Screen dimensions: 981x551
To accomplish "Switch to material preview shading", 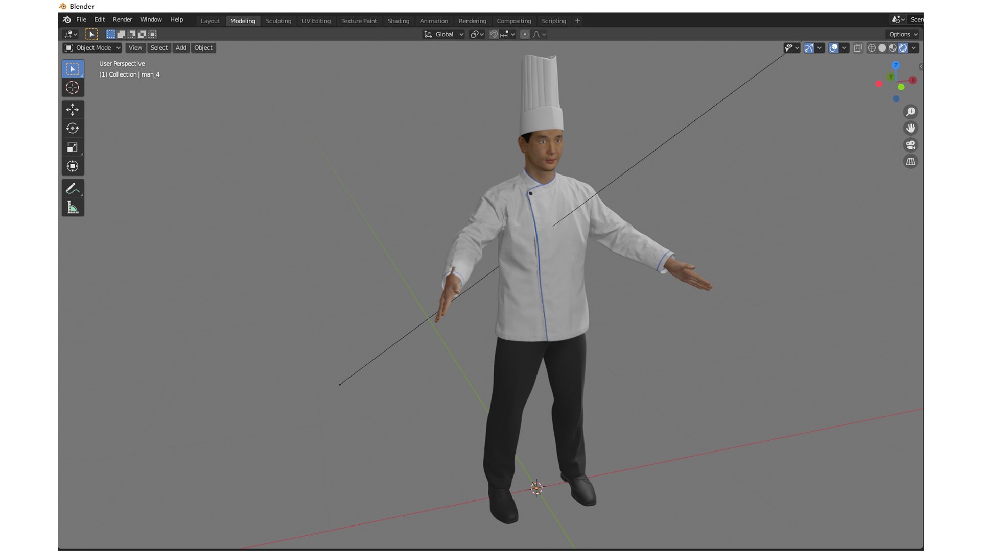I will point(893,48).
